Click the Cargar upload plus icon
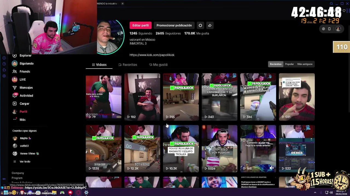The image size is (350, 196). tap(14, 103)
